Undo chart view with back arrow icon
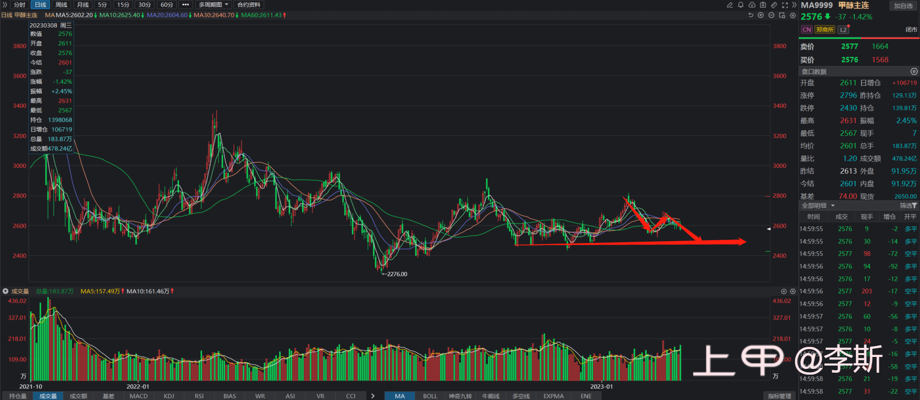The height and width of the screenshot is (400, 920). (x=751, y=15)
